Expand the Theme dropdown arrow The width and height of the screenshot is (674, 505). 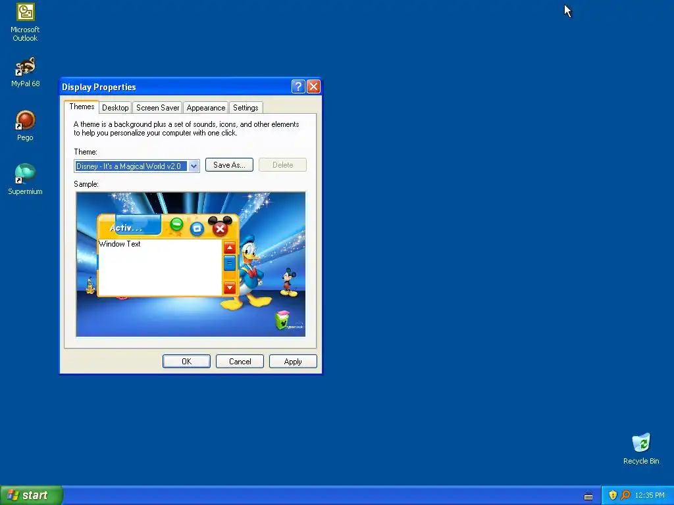tap(194, 166)
